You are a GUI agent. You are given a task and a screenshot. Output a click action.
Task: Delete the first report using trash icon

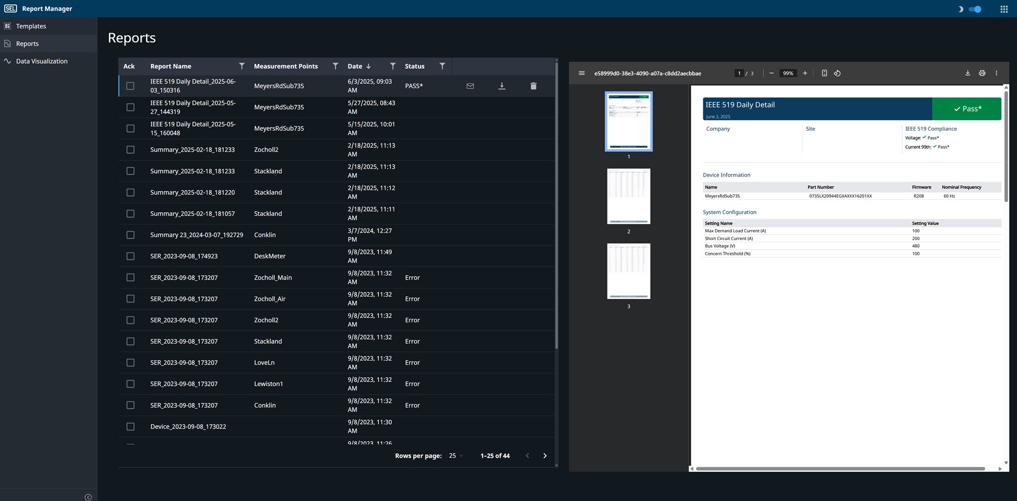(x=533, y=86)
